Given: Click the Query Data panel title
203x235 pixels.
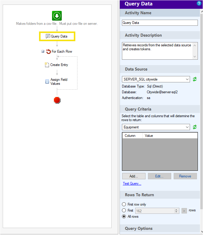Looking at the screenshot, I should pyautogui.click(x=139, y=4).
